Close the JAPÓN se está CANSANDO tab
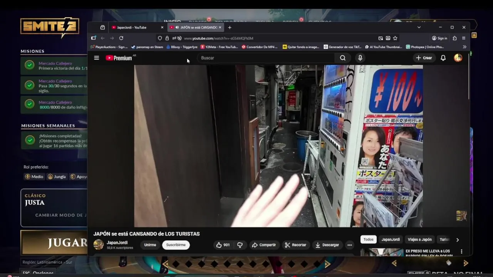Image resolution: width=493 pixels, height=277 pixels. coord(220,27)
